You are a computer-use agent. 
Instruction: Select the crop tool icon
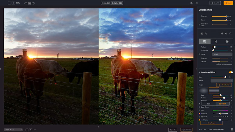pyautogui.click(x=206, y=33)
